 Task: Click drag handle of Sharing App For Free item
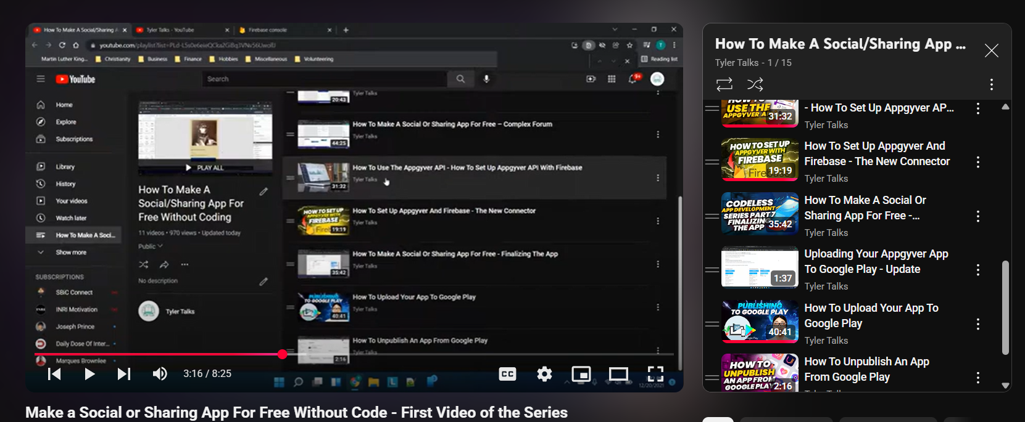(712, 216)
